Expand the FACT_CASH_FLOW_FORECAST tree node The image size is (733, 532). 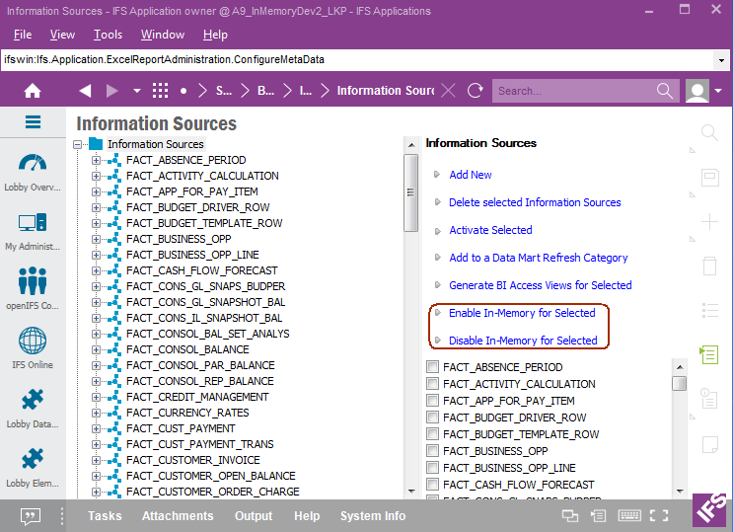pyautogui.click(x=96, y=270)
